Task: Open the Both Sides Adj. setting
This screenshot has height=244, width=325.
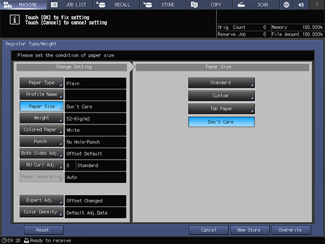Action: point(41,153)
